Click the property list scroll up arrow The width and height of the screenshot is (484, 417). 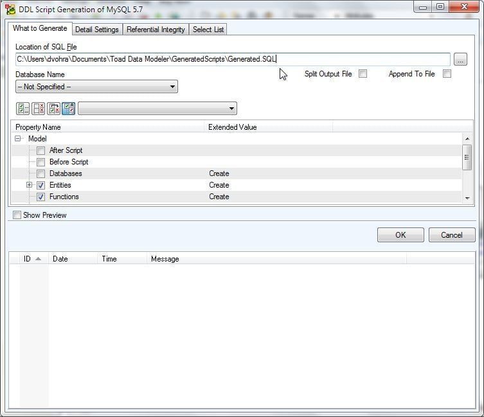click(x=467, y=139)
